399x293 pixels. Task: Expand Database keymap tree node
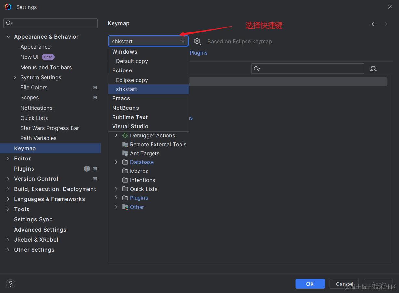click(x=116, y=162)
